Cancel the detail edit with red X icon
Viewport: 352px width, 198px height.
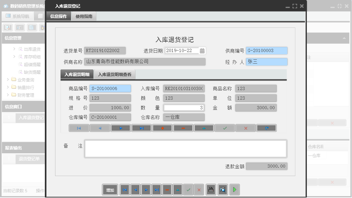tap(245, 128)
